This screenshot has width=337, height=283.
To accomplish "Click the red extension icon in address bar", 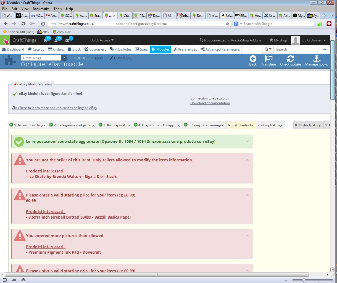I will 329,24.
